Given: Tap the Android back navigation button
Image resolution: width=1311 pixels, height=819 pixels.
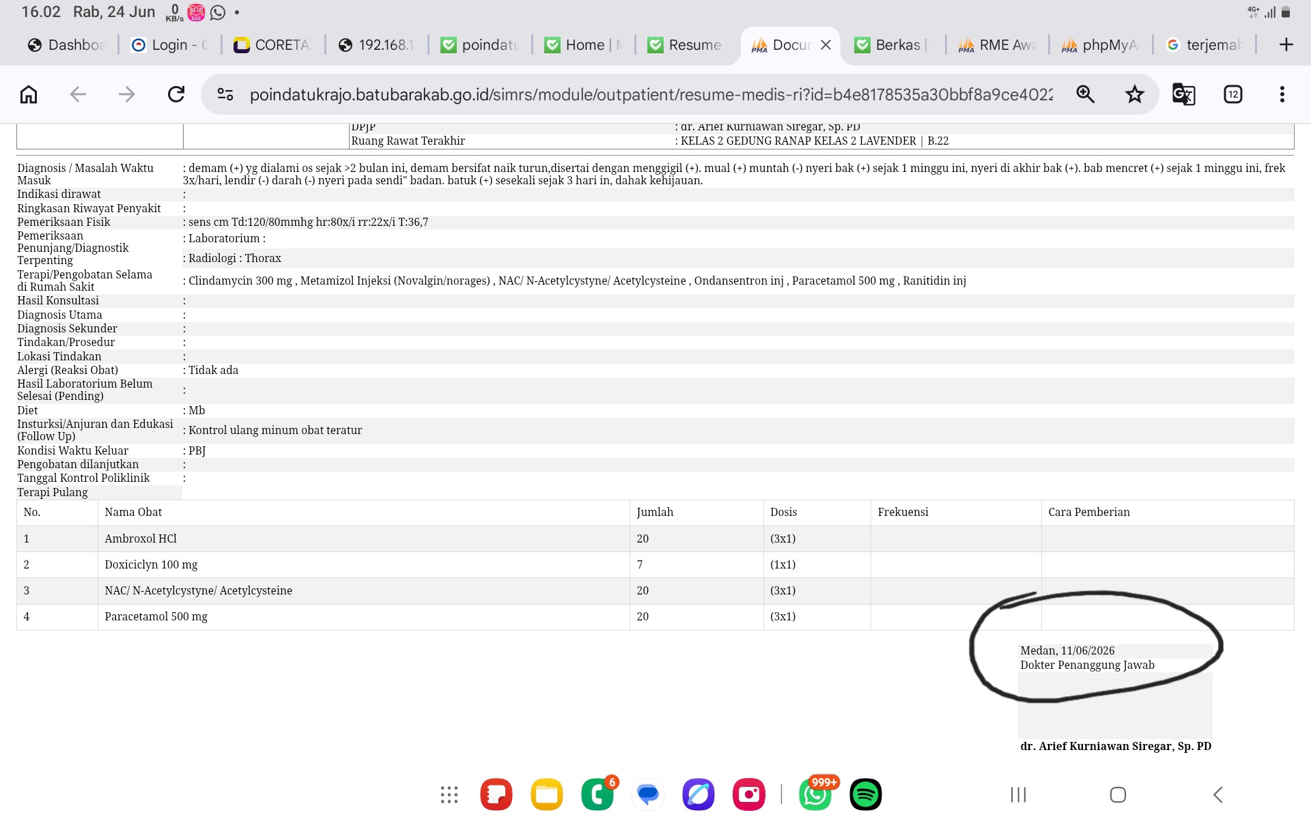Looking at the screenshot, I should (x=1218, y=794).
